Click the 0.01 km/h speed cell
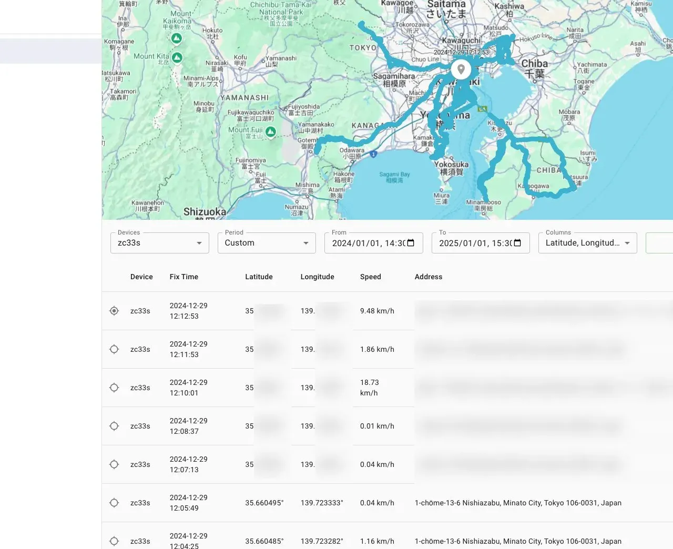 pos(377,426)
